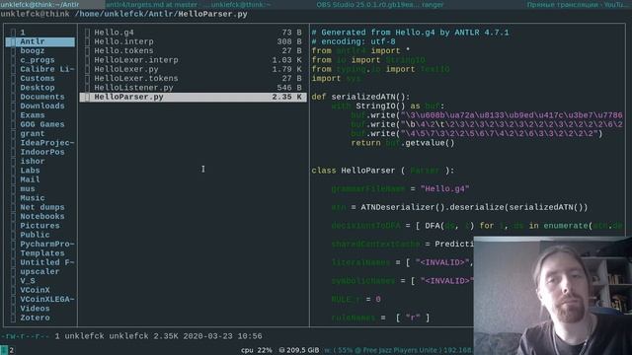The image size is (632, 355).
Task: Click the webcam video overlay
Action: click(x=553, y=296)
